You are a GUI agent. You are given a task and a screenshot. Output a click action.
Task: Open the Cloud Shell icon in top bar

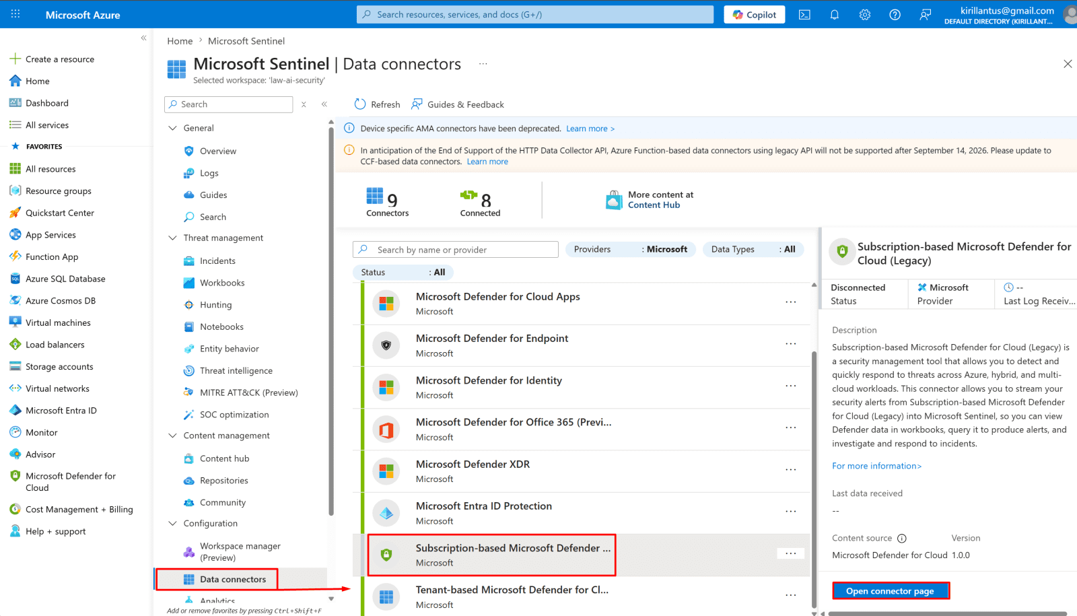804,15
